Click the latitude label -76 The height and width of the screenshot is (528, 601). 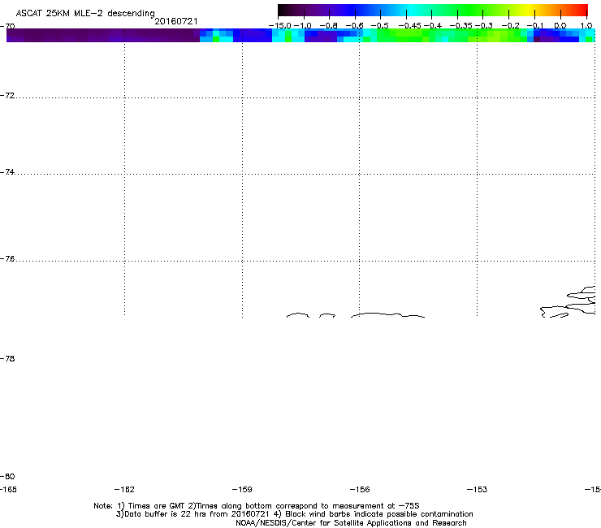click(x=7, y=259)
